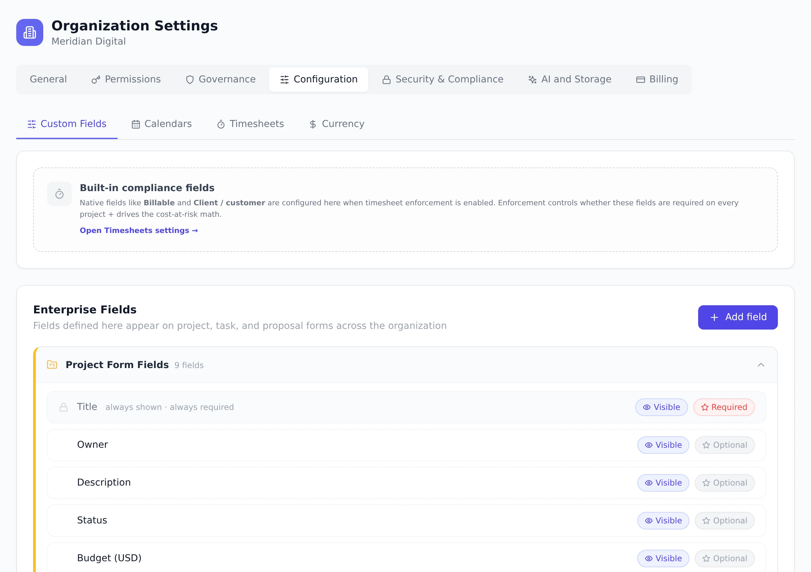The height and width of the screenshot is (572, 811).
Task: Switch to the Timesheets sub-tab
Action: 250,124
